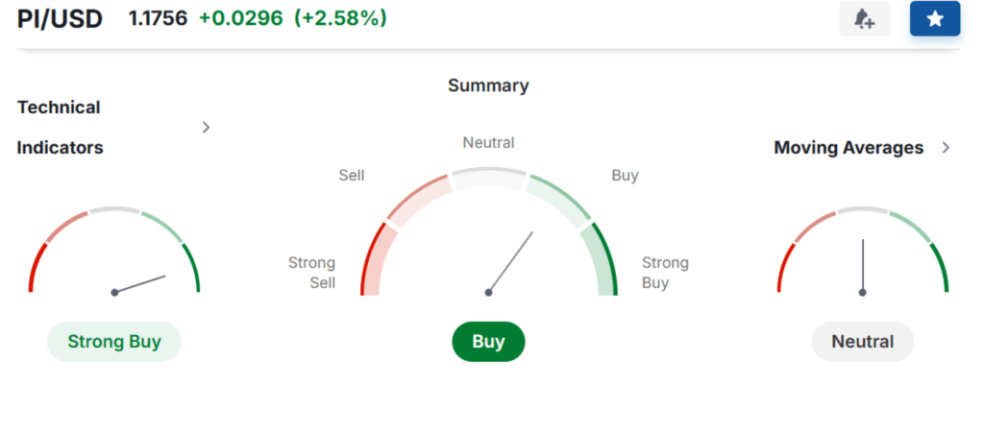Expand Technical Indicators chevron arrow

(206, 128)
